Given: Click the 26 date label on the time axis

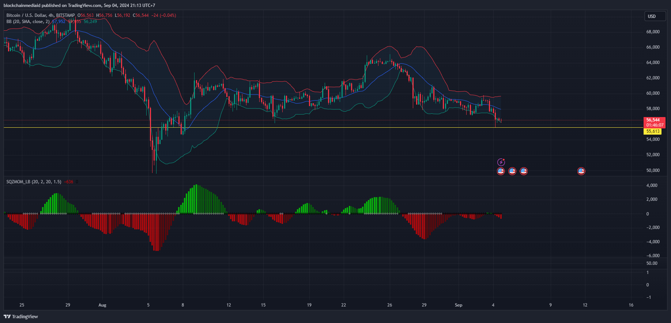Looking at the screenshot, I should [390, 305].
